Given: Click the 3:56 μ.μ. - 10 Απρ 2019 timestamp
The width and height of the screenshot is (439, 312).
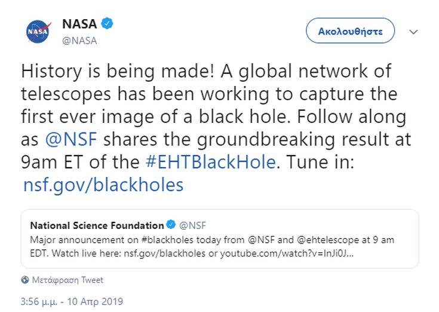Looking at the screenshot, I should coord(71,301).
